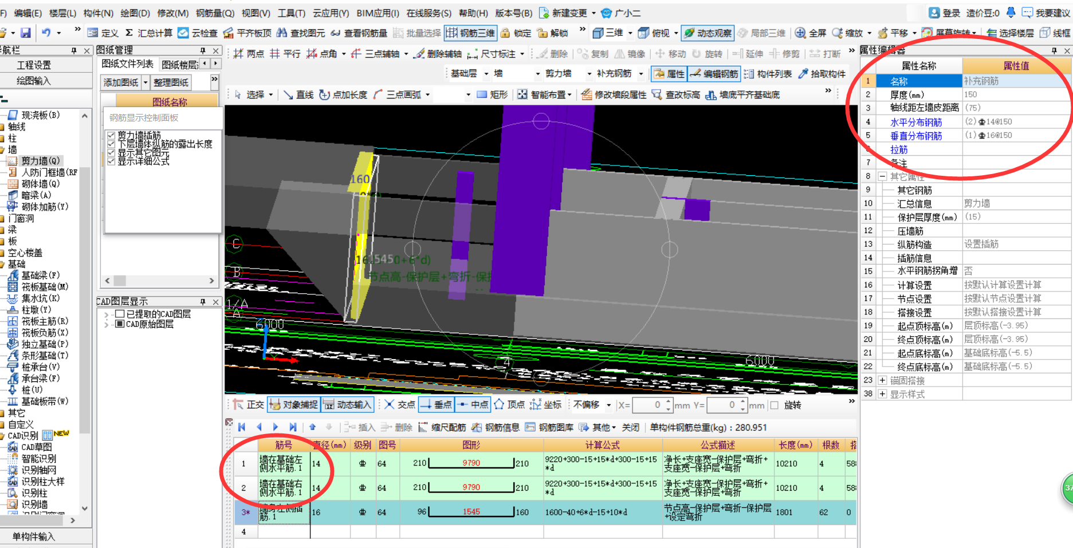Click 两点 two-point axis tool
This screenshot has width=1073, height=548.
point(249,53)
